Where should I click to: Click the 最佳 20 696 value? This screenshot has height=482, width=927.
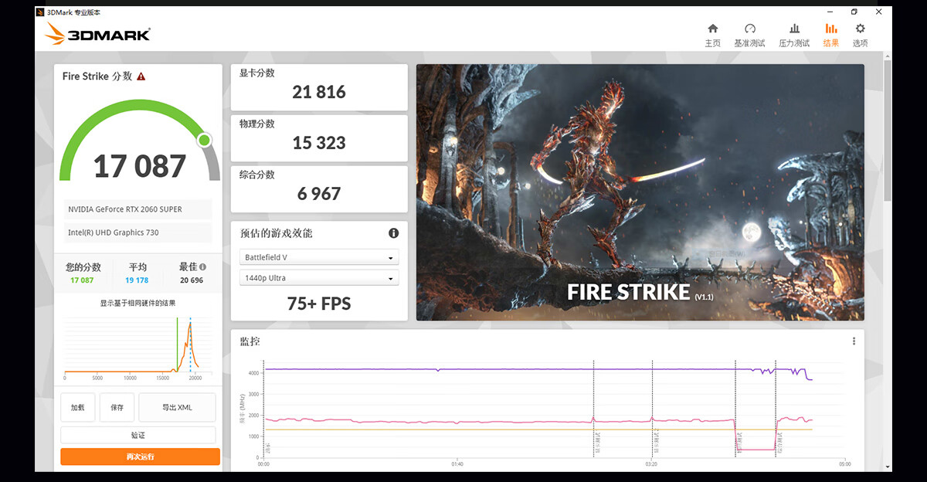pyautogui.click(x=192, y=280)
